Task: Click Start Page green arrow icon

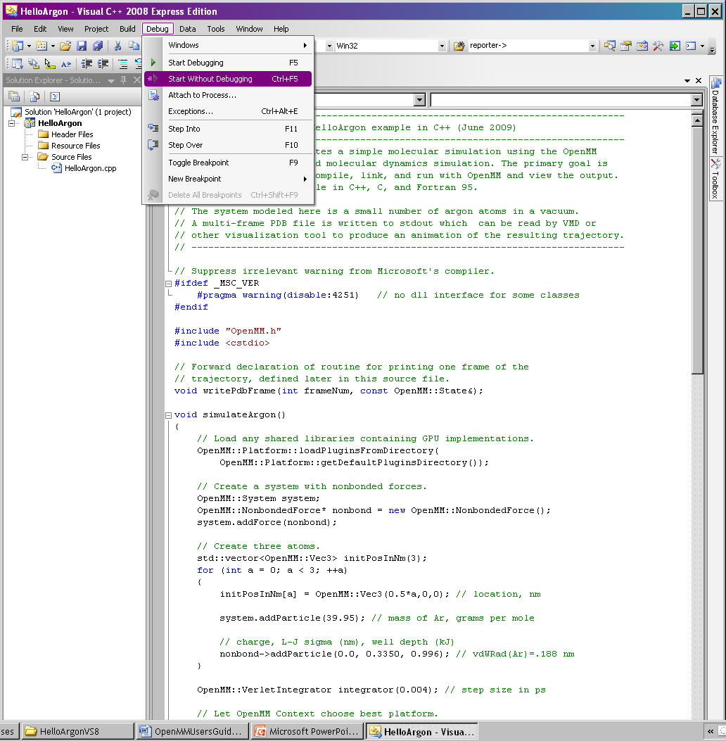Action: pos(675,46)
